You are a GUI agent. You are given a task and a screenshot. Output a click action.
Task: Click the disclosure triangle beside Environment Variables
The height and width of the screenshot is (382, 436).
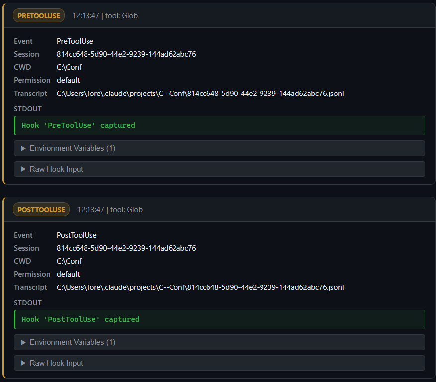click(22, 148)
